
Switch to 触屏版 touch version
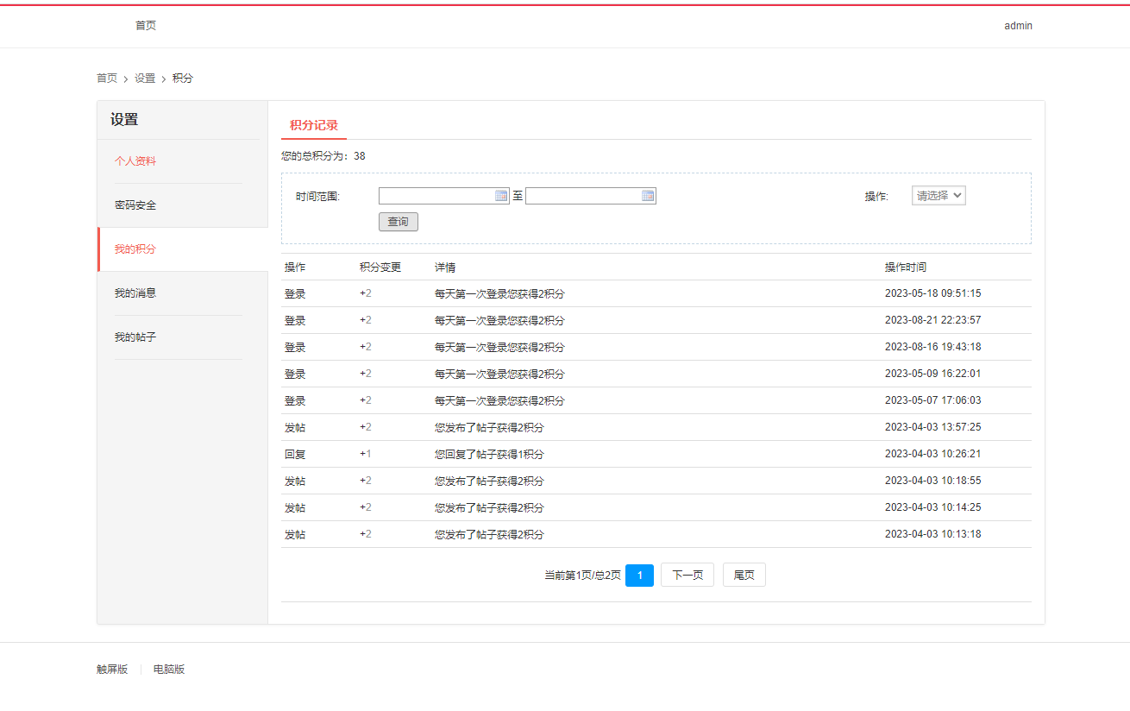pos(110,669)
